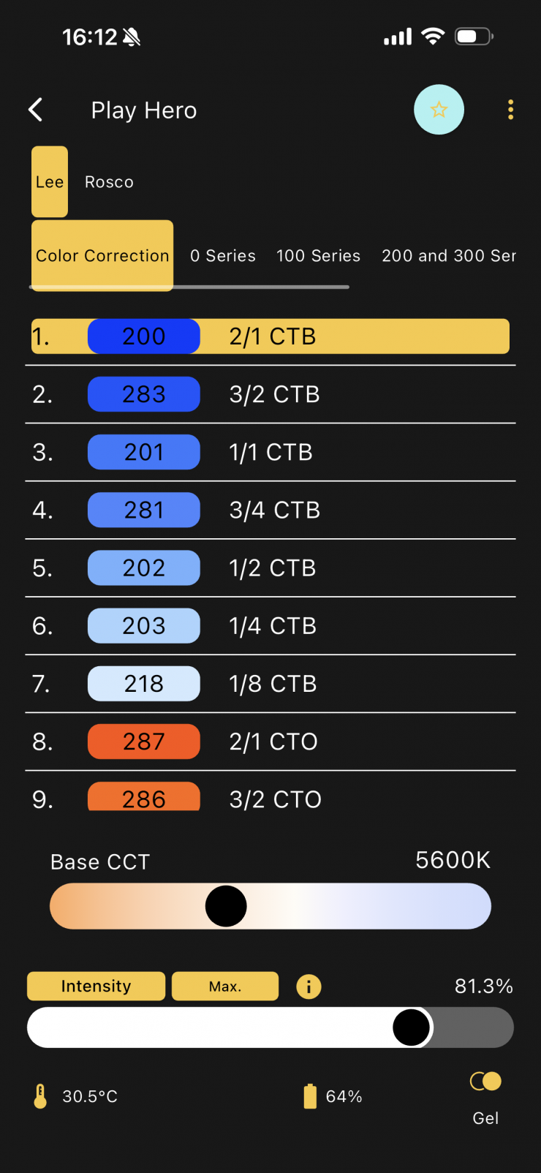This screenshot has height=1173, width=541.
Task: Select the Color Correction tab
Action: [x=102, y=256]
